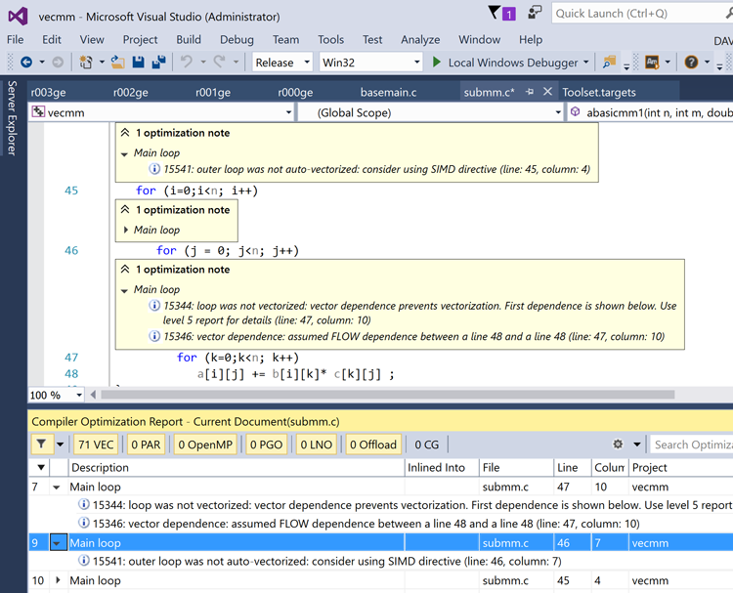
Task: Click the filter funnel icon in report panel
Action: click(42, 445)
